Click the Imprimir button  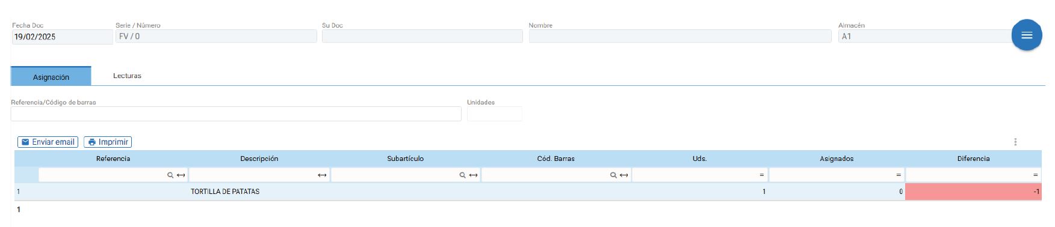(x=108, y=142)
